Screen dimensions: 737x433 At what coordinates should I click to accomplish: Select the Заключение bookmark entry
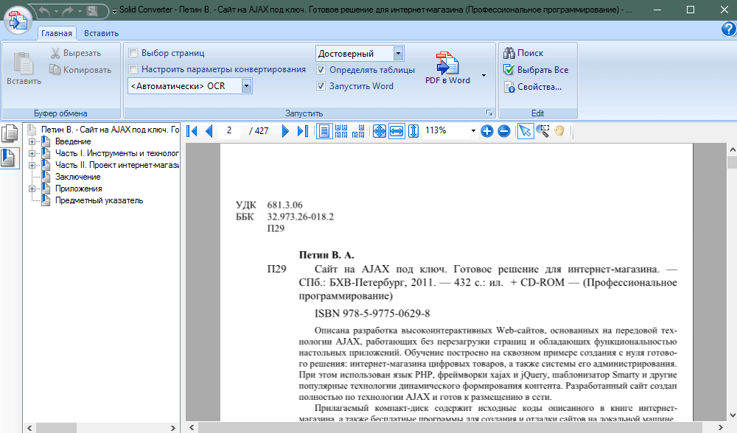(77, 177)
